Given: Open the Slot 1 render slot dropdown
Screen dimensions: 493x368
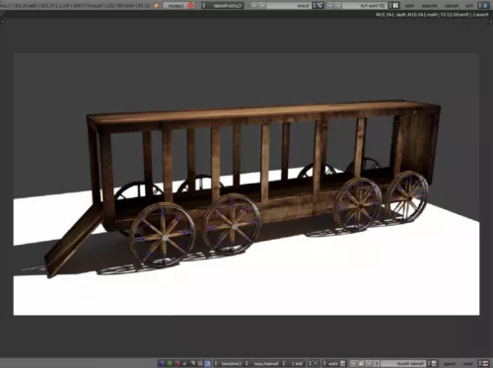Looking at the screenshot, I should [294, 364].
